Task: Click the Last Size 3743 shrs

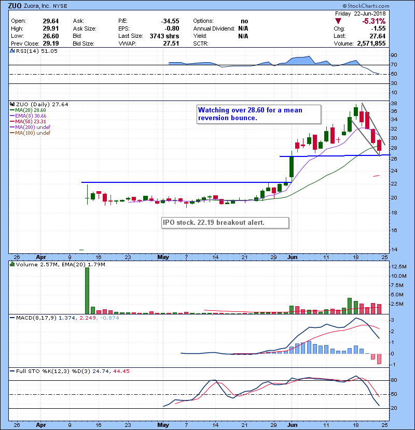Action: [x=164, y=36]
